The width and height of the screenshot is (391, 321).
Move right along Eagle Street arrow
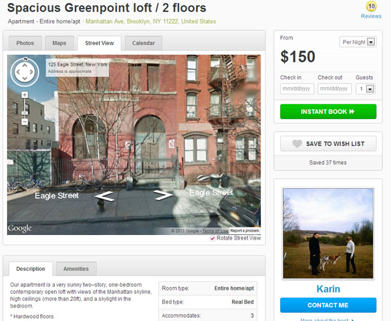pyautogui.click(x=163, y=195)
